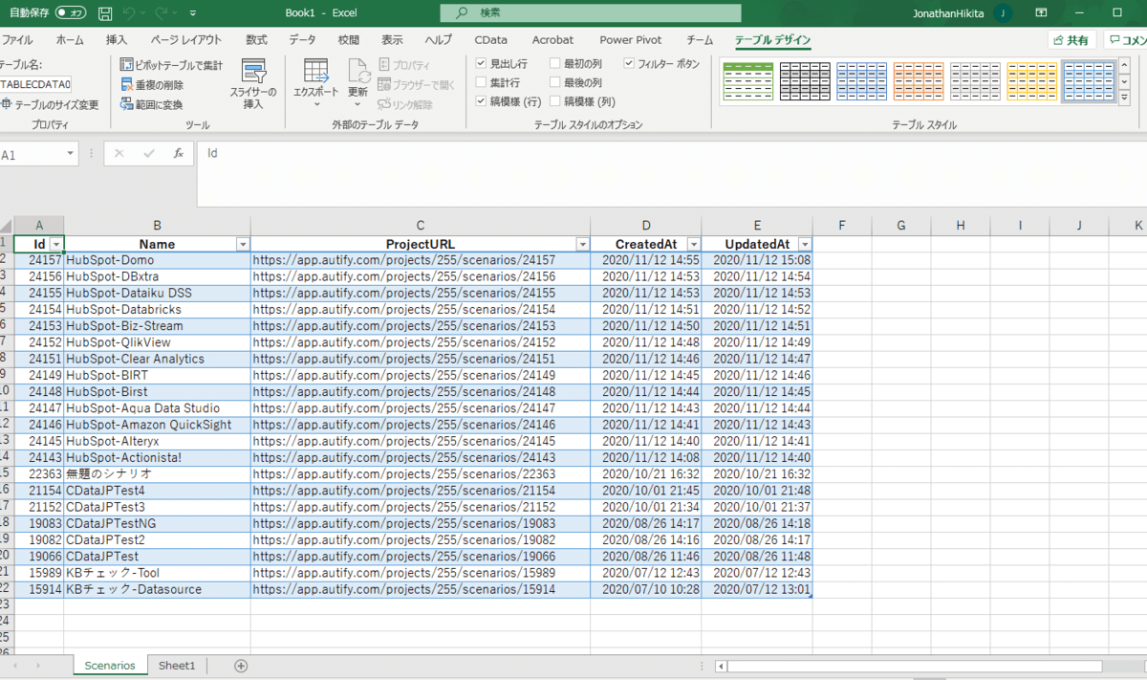The height and width of the screenshot is (680, 1147).
Task: Expand the Name Box dropdown arrow
Action: click(71, 154)
